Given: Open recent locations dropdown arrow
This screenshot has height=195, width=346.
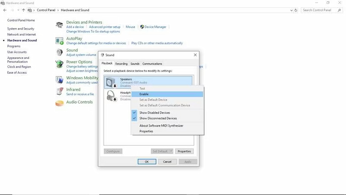Looking at the screenshot, I should tap(18, 10).
